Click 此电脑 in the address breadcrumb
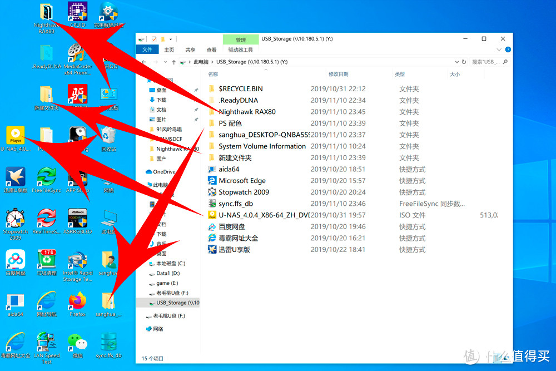This screenshot has height=371, width=556. tap(201, 62)
